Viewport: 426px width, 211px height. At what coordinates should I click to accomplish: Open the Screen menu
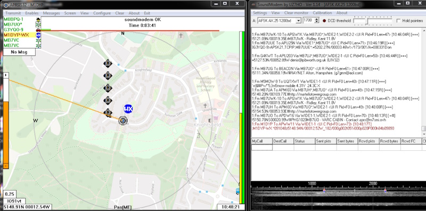coord(70,13)
